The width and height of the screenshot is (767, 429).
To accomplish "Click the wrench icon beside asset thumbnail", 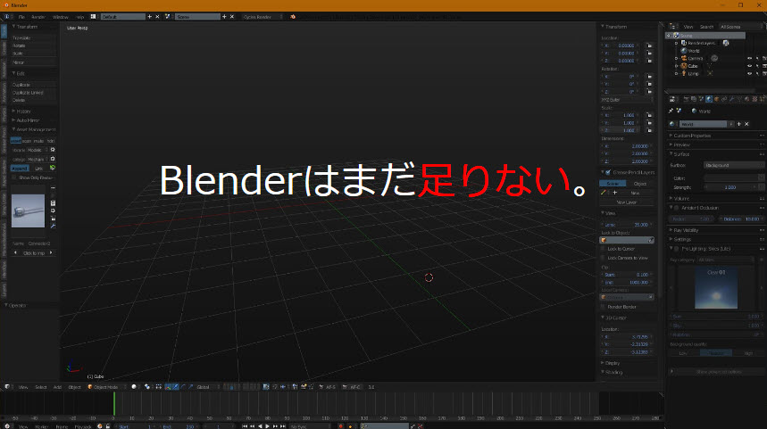I will 53,227.
